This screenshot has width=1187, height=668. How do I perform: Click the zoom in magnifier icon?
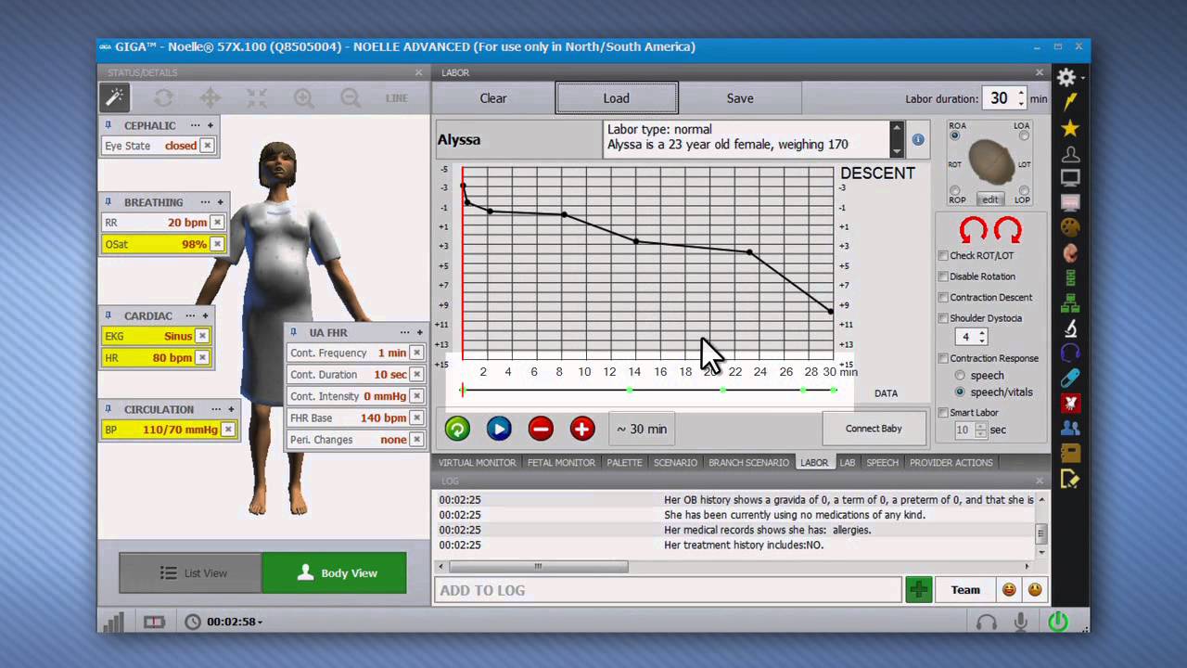(303, 97)
